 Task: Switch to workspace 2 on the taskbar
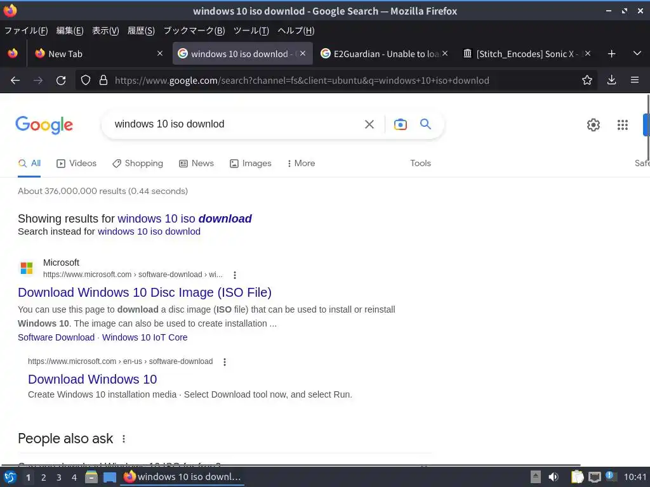44,477
